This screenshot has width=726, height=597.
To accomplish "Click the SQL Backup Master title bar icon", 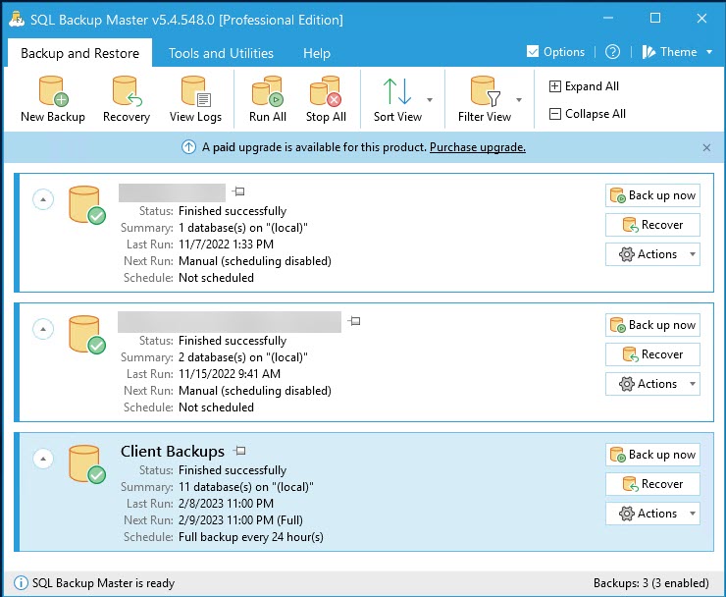I will (x=17, y=19).
